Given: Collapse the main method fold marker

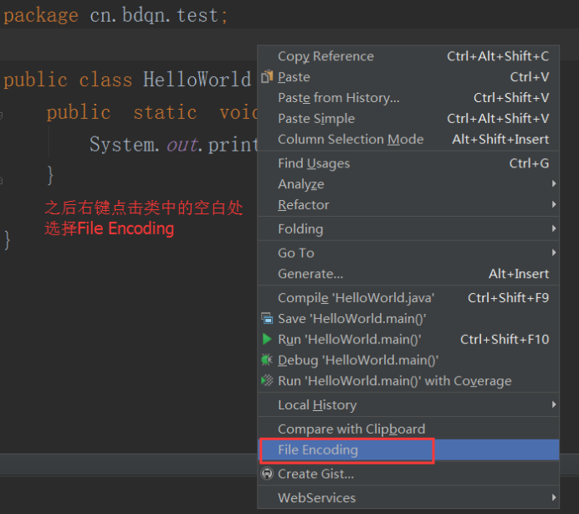Looking at the screenshot, I should click(x=1, y=116).
